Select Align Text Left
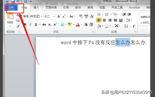Viewport: 155px width, 97px height. [99, 20]
